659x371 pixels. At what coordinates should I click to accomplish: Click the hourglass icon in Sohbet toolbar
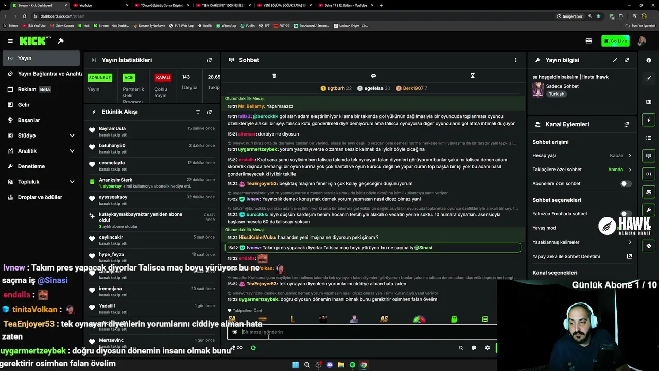pos(472,76)
